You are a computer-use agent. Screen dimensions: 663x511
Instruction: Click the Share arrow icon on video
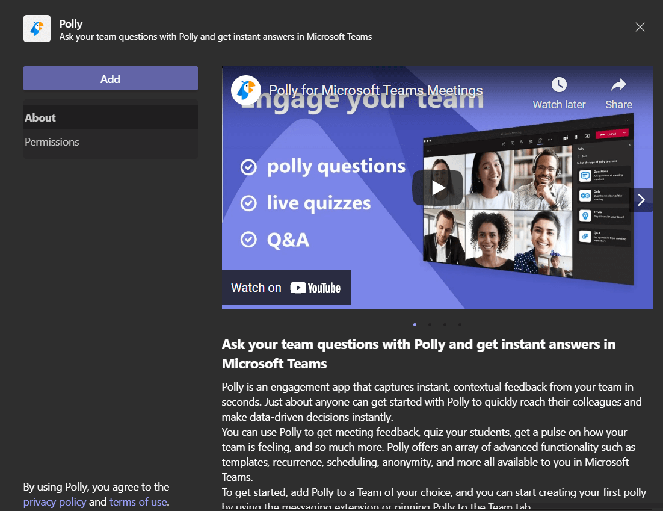click(x=618, y=85)
